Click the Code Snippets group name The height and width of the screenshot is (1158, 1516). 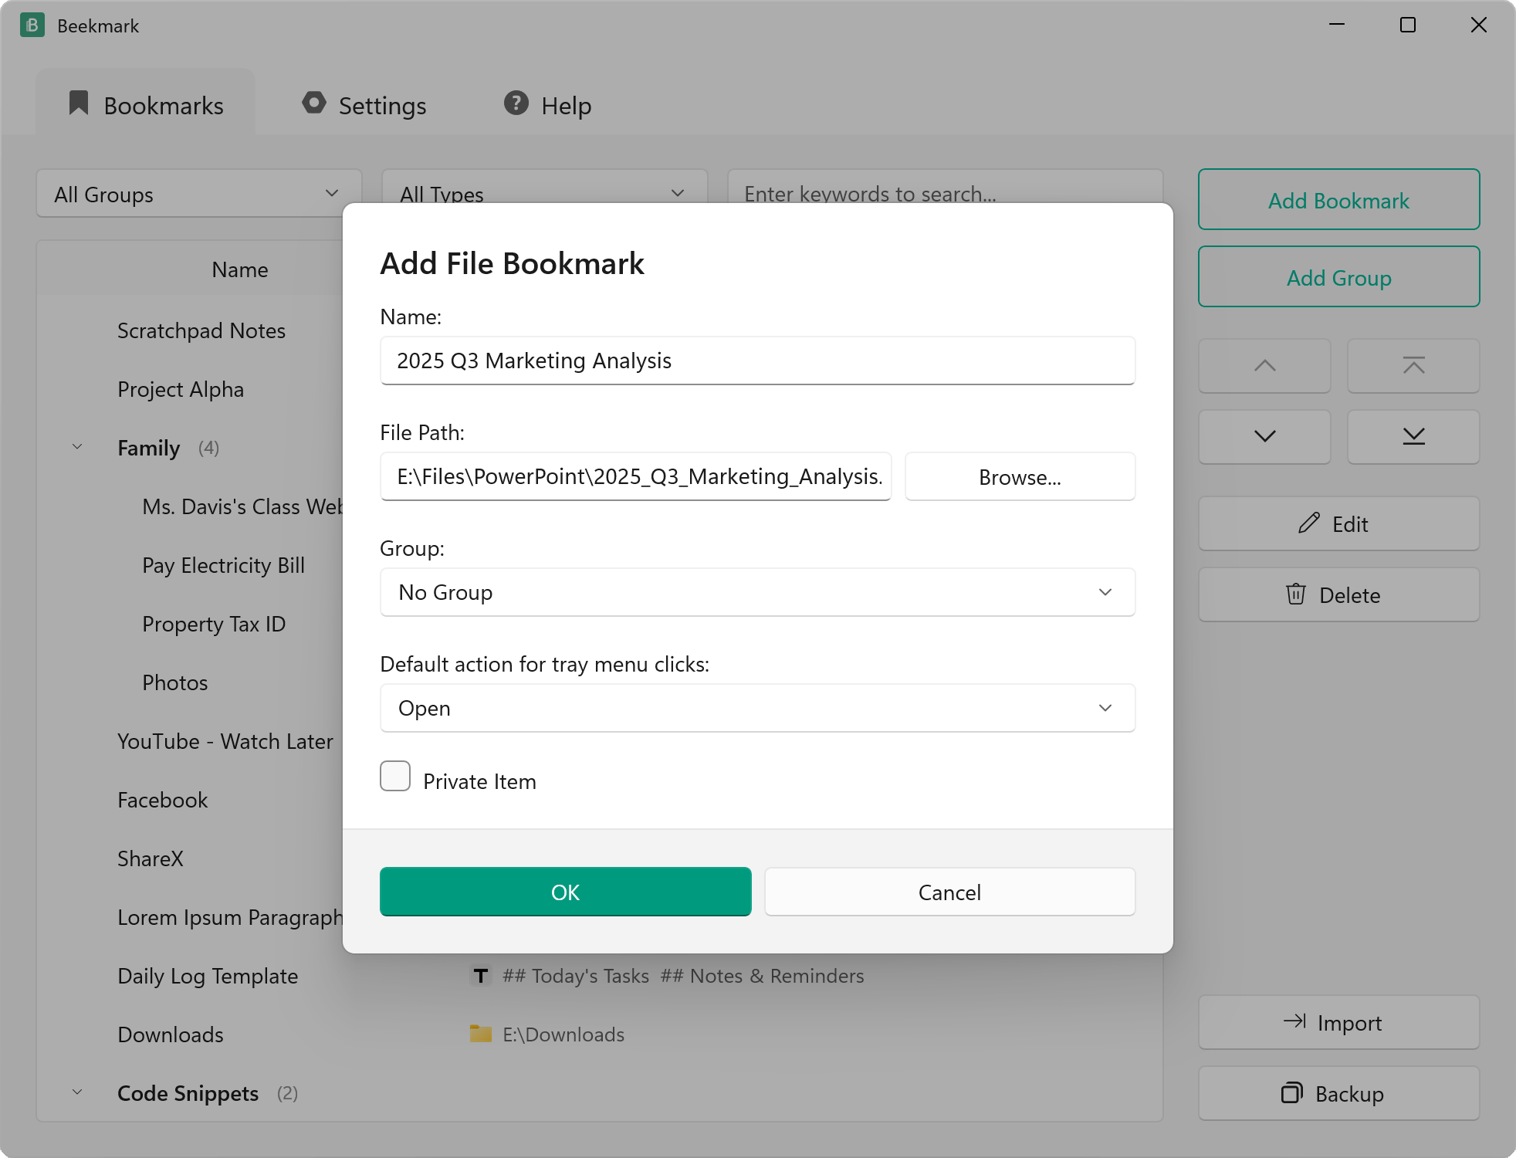[x=188, y=1093]
